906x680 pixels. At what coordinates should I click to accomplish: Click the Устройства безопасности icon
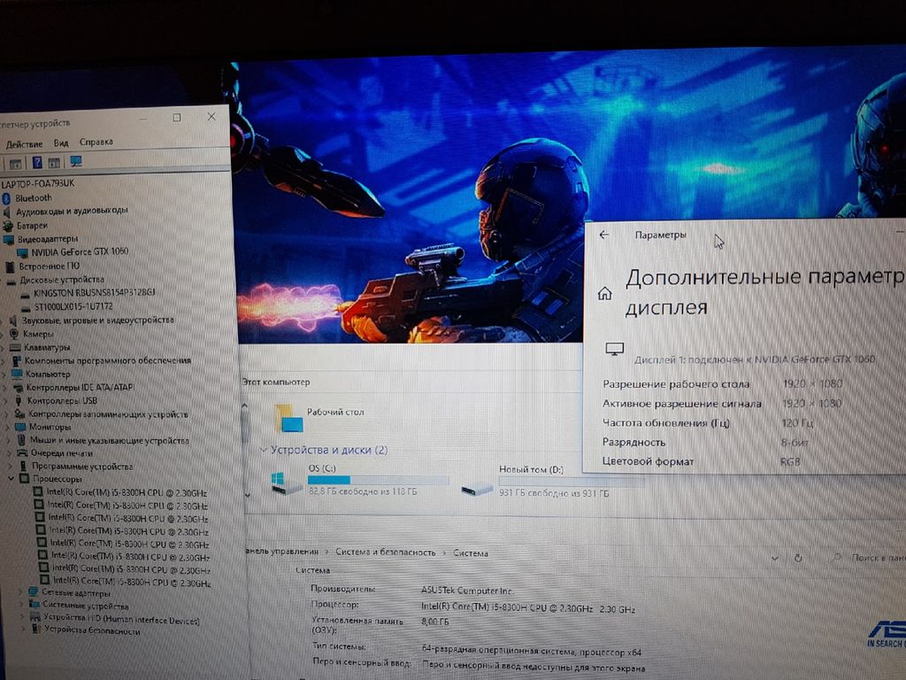point(37,630)
